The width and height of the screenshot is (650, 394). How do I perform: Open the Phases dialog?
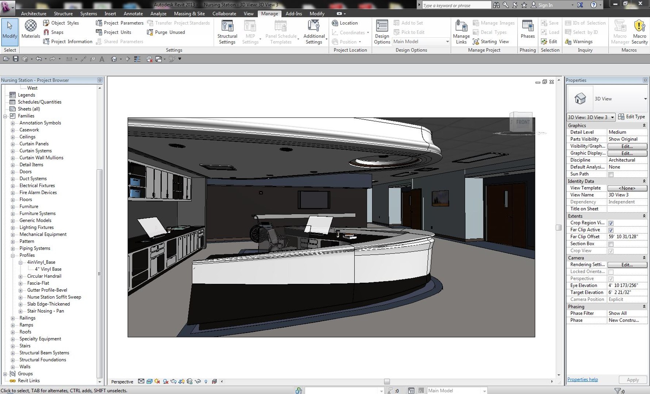528,29
